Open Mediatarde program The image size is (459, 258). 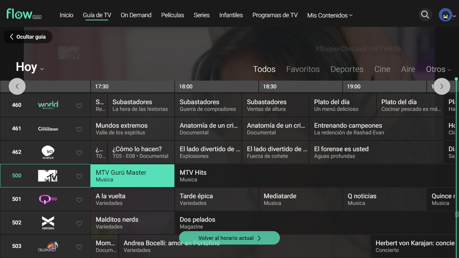(301, 199)
